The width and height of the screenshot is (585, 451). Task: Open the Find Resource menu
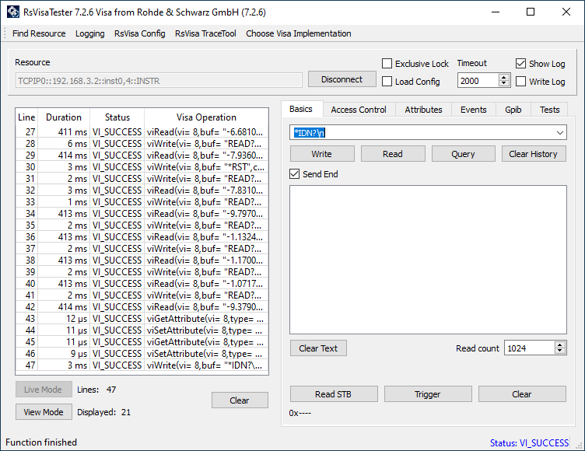(39, 33)
